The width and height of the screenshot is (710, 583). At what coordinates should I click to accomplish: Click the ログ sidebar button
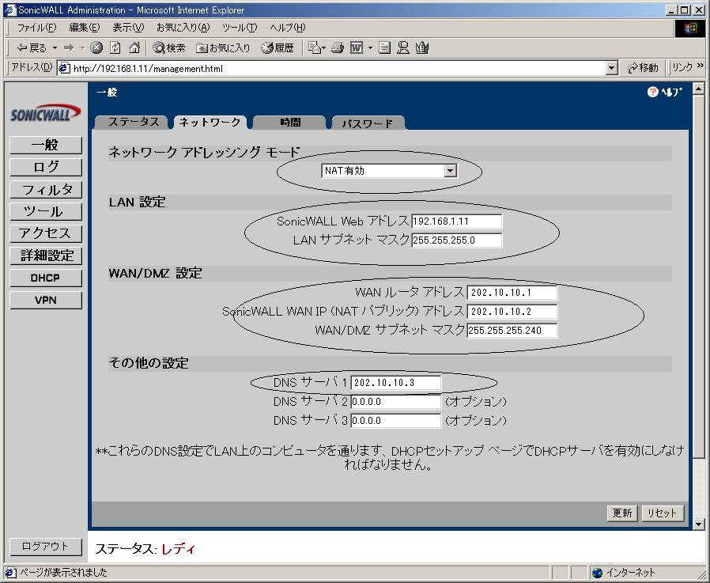[46, 167]
